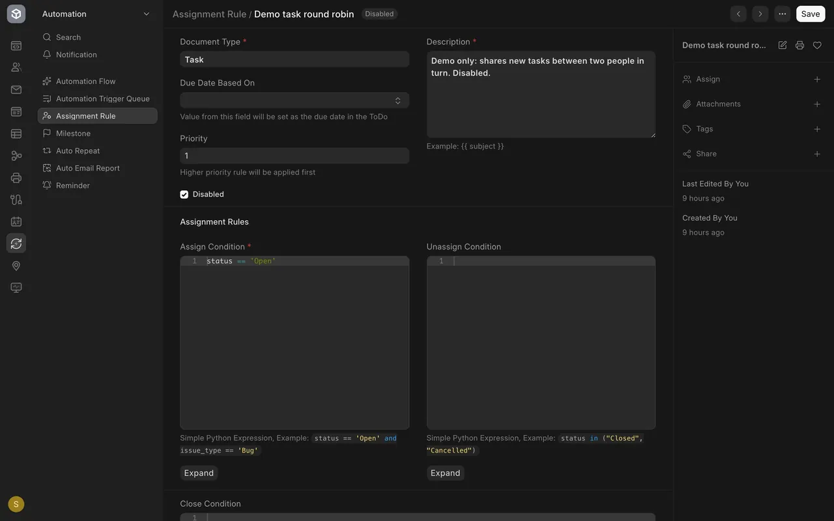
Task: Expand the Assign Condition editor
Action: point(199,473)
